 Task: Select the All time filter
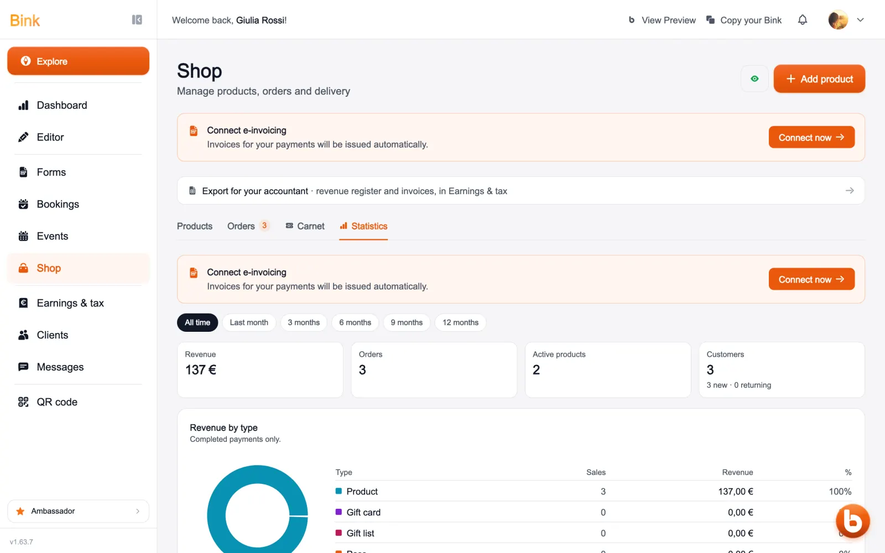(x=197, y=322)
